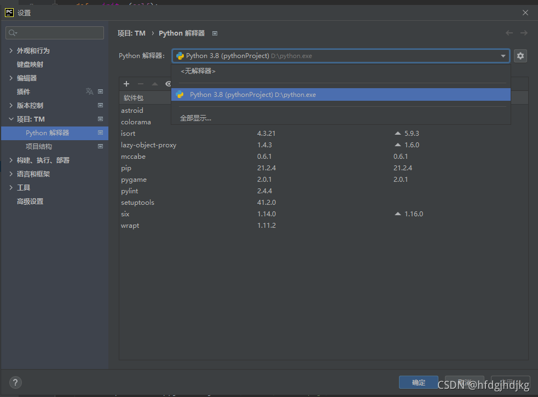Image resolution: width=538 pixels, height=397 pixels.
Task: Open 项目结构 settings page
Action: 39,147
